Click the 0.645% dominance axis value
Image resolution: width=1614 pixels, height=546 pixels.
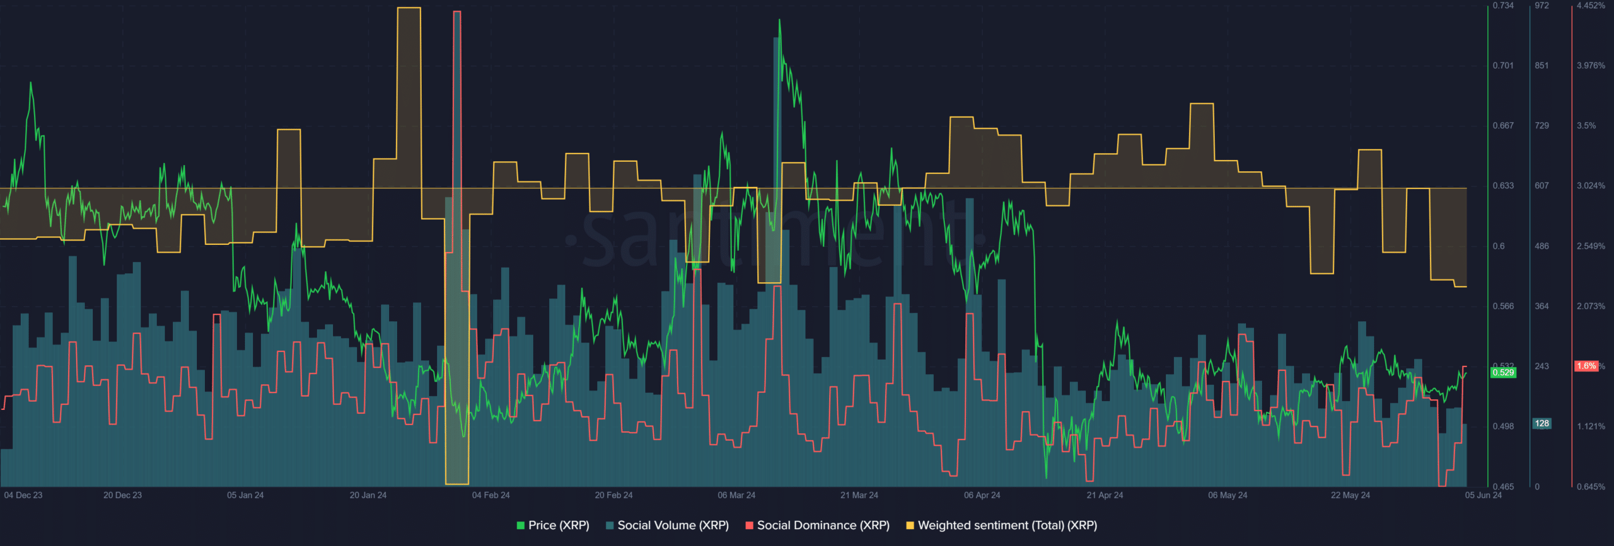tap(1591, 487)
